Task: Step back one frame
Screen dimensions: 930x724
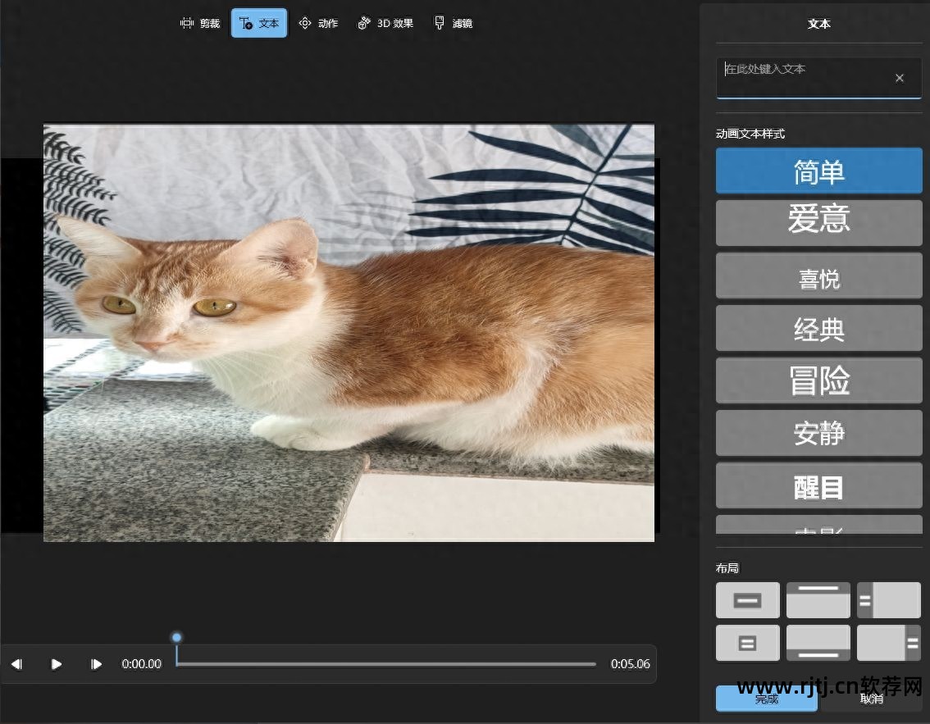Action: (x=17, y=664)
